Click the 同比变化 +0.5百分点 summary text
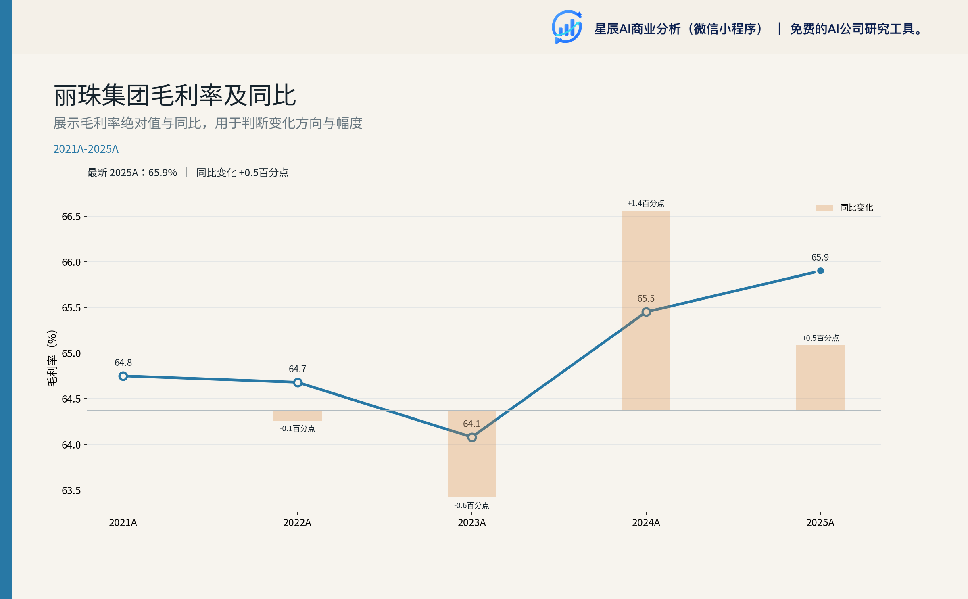Image resolution: width=968 pixels, height=599 pixels. 242,173
